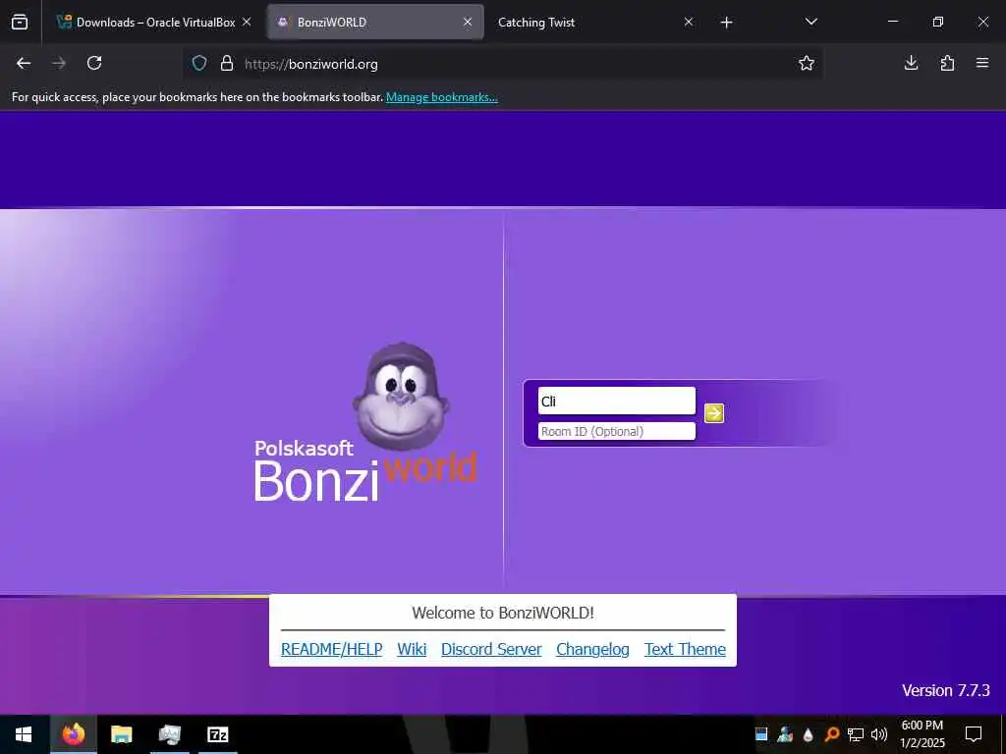This screenshot has width=1006, height=754.
Task: Close the BonziWORLD tab
Action: click(468, 22)
